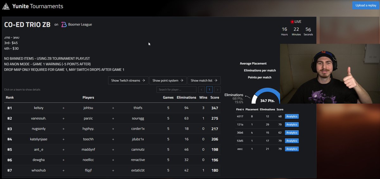The width and height of the screenshot is (380, 179).
Task: Click player name jdubz1x
Action: [138, 139]
